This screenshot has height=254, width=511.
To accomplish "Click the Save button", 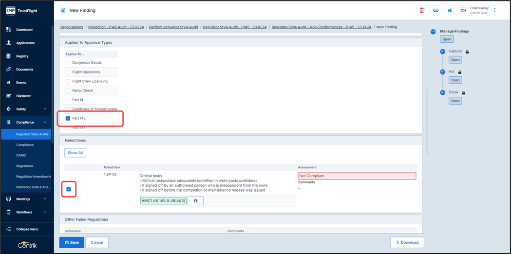I will pyautogui.click(x=72, y=242).
